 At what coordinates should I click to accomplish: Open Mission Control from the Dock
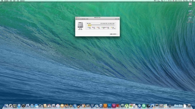point(15,106)
